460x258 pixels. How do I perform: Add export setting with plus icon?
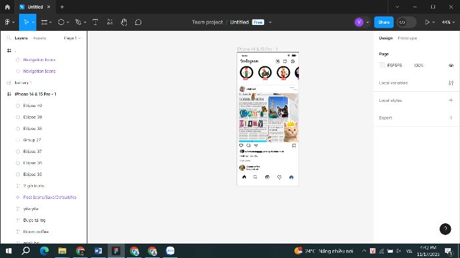coord(451,118)
